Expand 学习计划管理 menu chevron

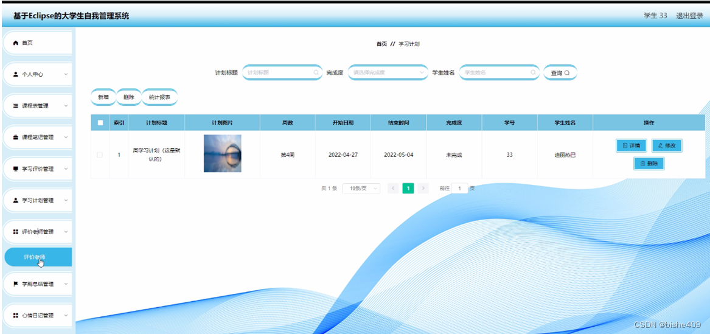(x=66, y=200)
